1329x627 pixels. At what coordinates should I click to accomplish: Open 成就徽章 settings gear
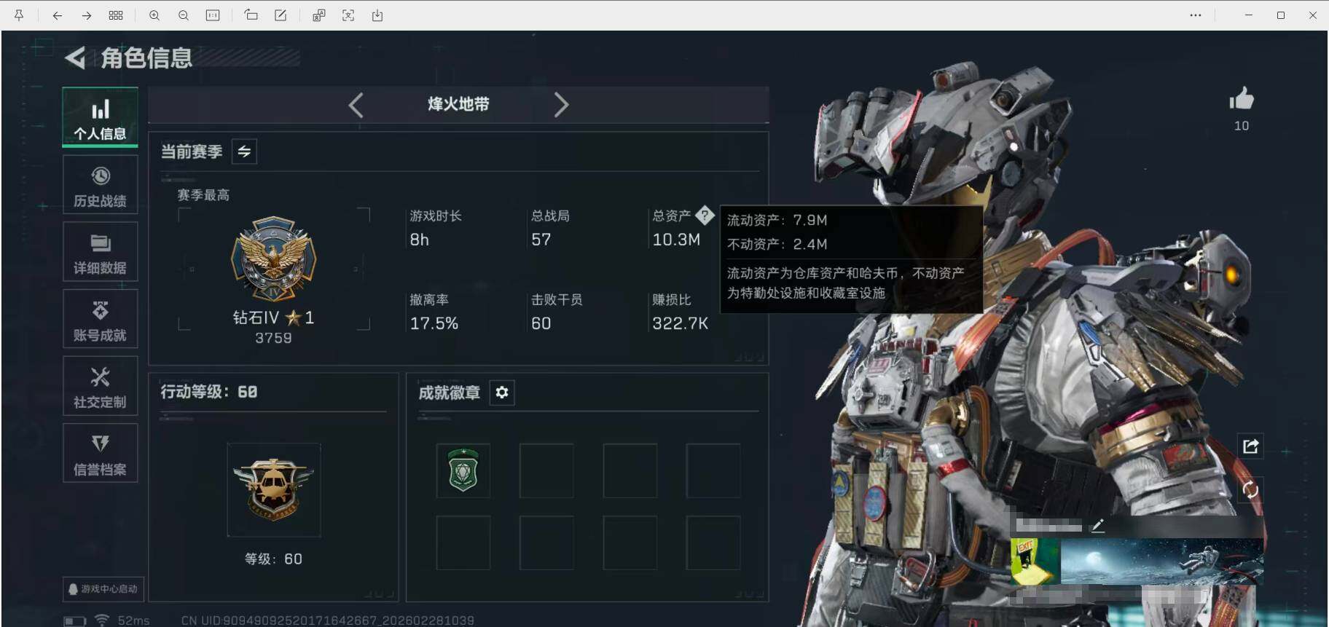pos(502,393)
